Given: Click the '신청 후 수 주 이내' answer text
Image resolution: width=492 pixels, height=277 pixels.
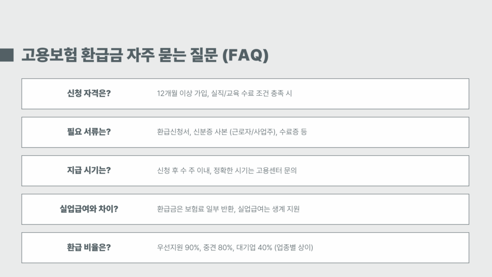Looking at the screenshot, I should pyautogui.click(x=184, y=171).
